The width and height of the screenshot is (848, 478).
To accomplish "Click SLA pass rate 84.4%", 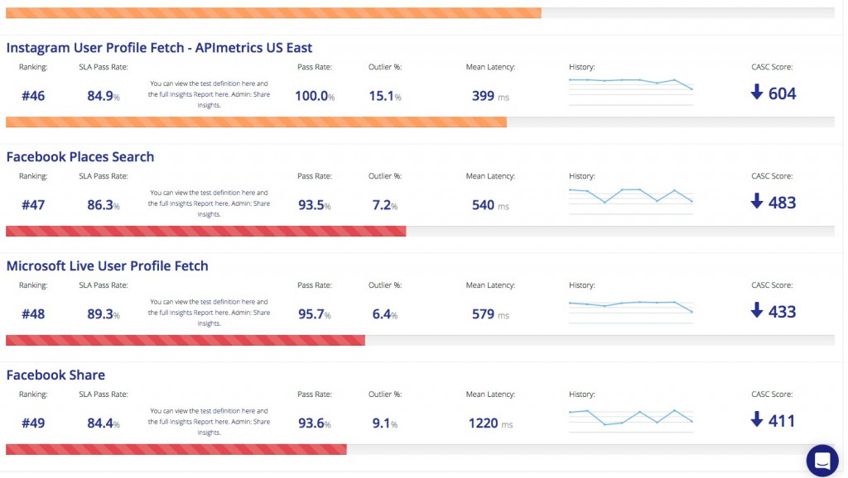I will pyautogui.click(x=104, y=423).
